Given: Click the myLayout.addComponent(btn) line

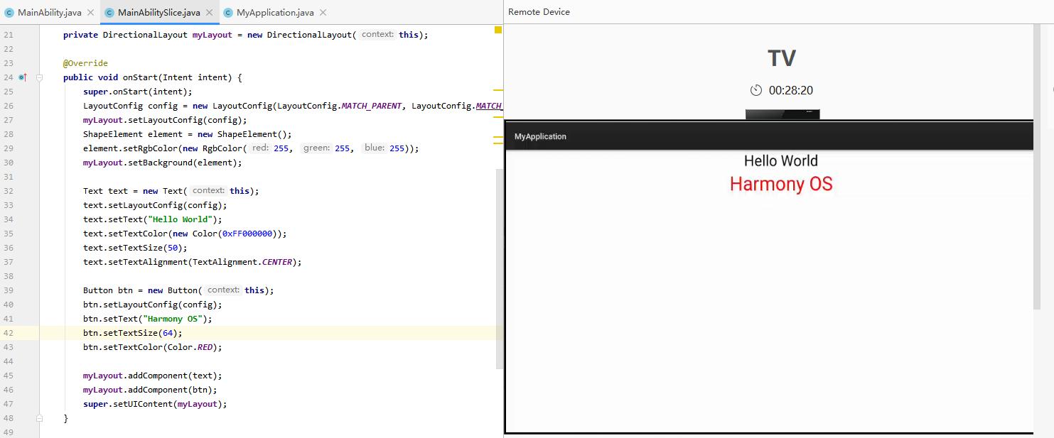Looking at the screenshot, I should [150, 390].
